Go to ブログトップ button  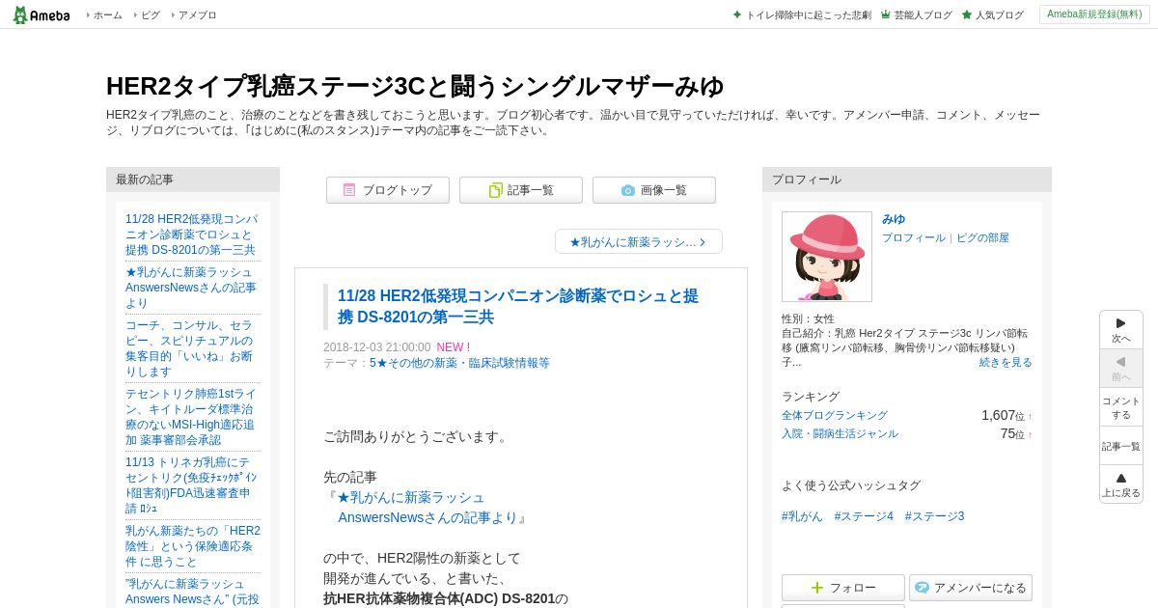pyautogui.click(x=388, y=190)
